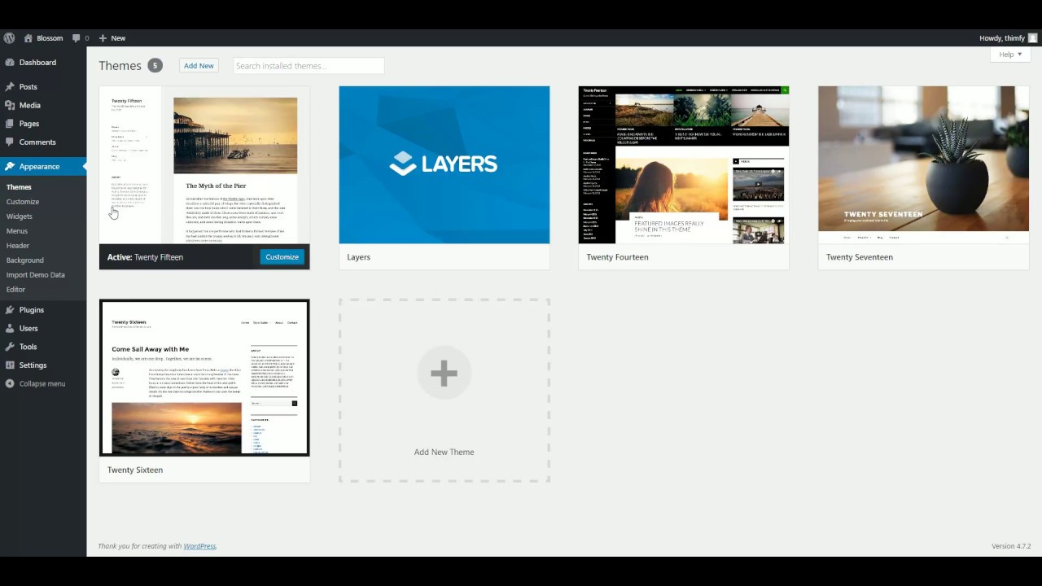The width and height of the screenshot is (1042, 586).
Task: Open Pages menu item
Action: coord(43,124)
